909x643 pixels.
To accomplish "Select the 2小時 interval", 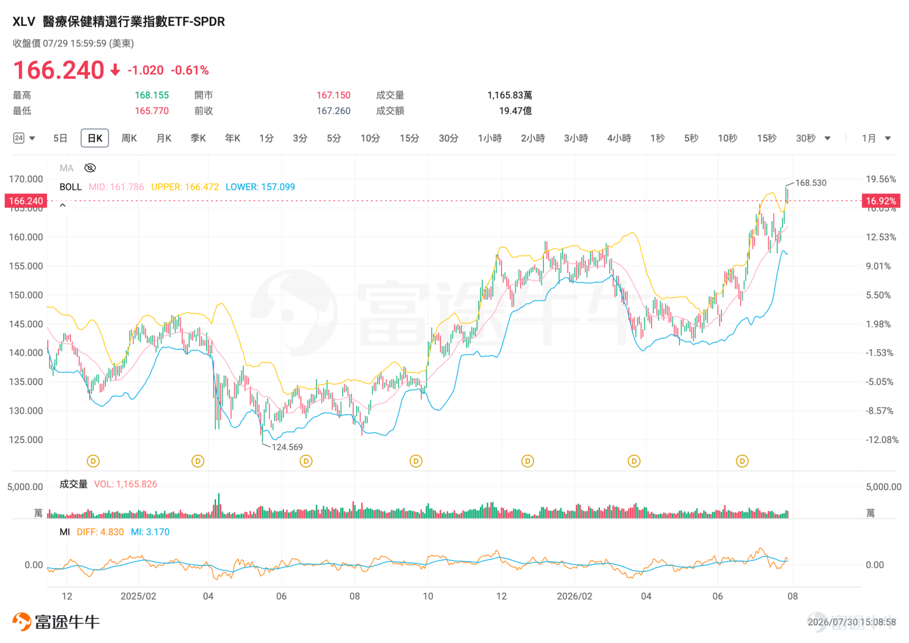I will tap(533, 138).
